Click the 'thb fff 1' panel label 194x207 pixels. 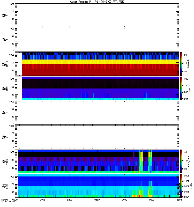[5, 15]
